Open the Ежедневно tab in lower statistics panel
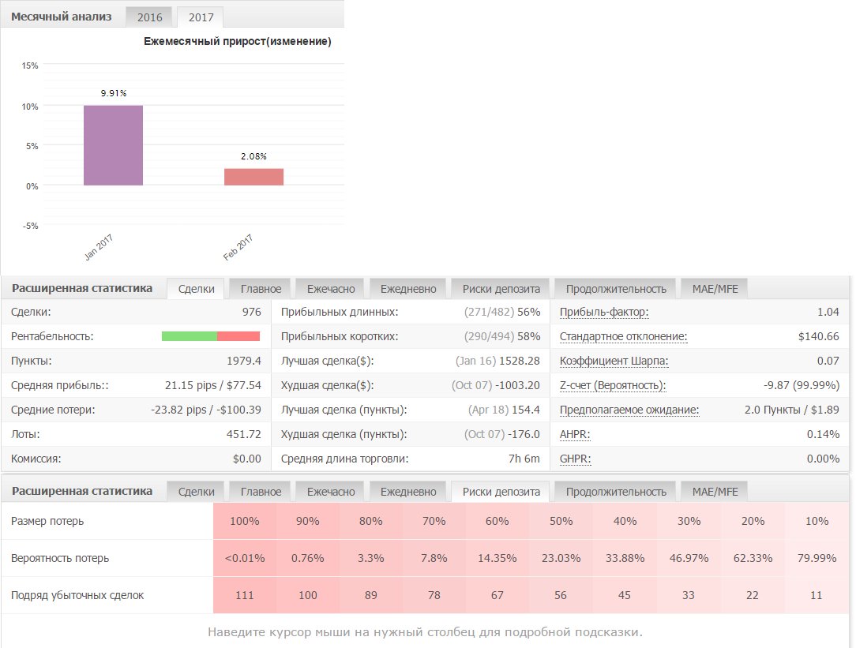856x648 pixels. coord(408,492)
